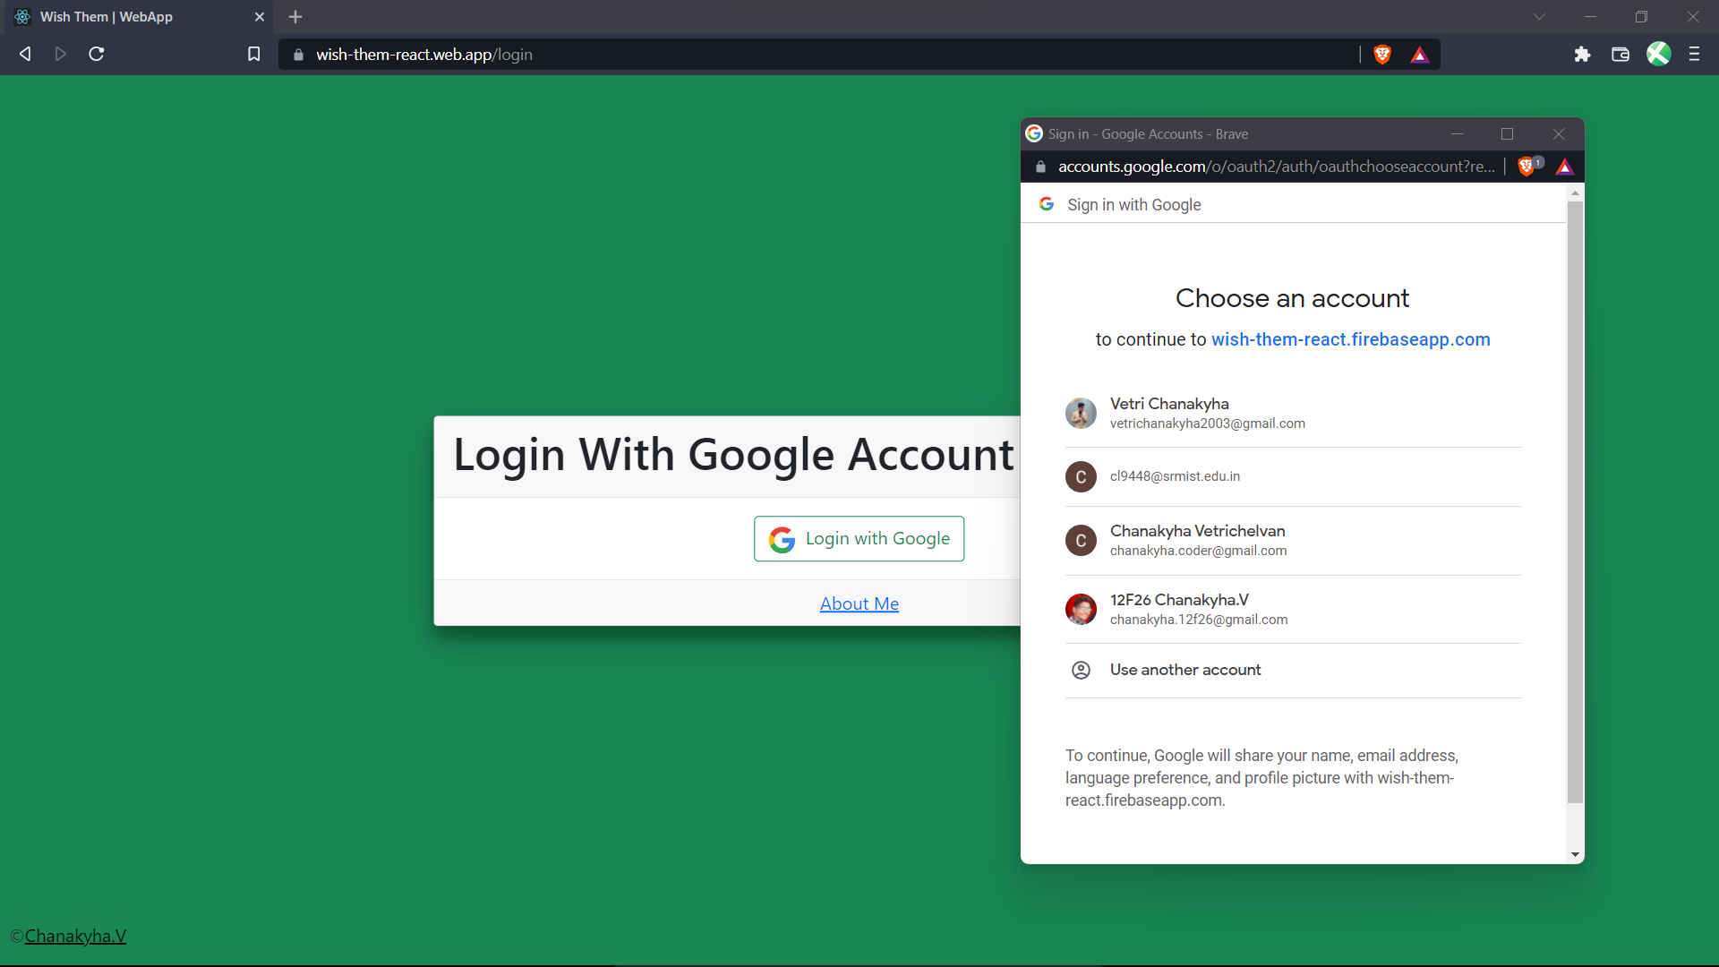Click Vetri Chanakyha's profile photo

(1081, 413)
